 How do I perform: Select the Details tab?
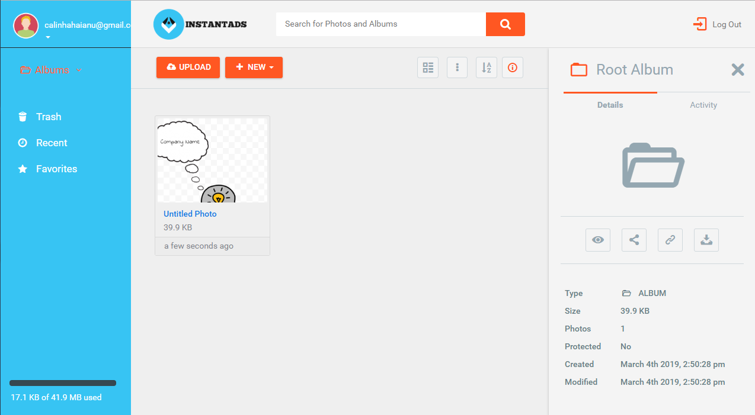point(610,105)
